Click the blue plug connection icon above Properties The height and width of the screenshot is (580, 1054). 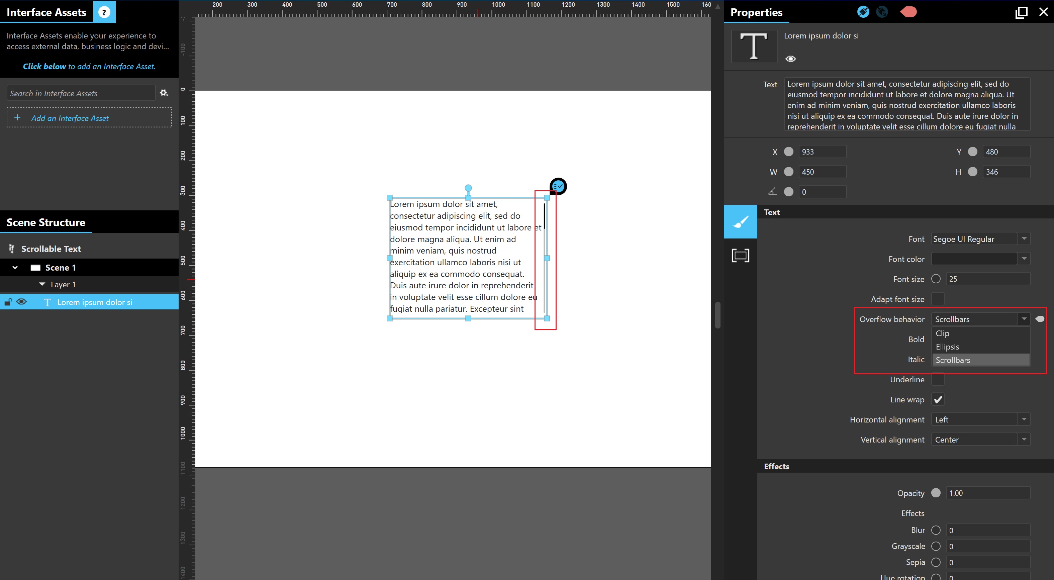click(863, 11)
